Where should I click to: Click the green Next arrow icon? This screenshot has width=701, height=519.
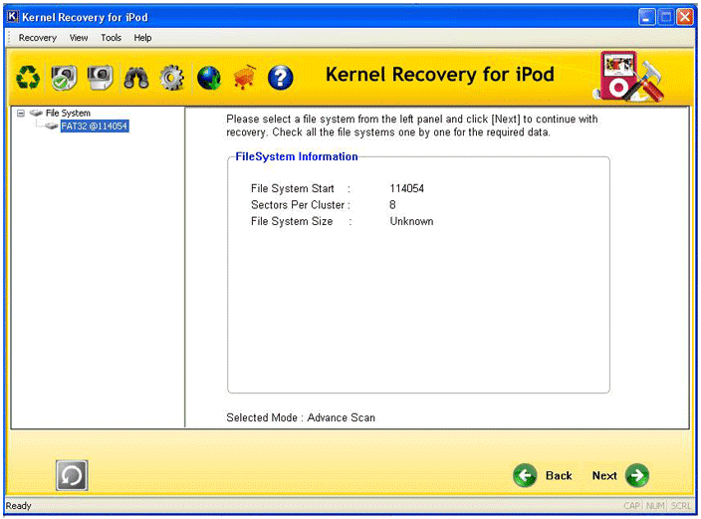pyautogui.click(x=637, y=475)
